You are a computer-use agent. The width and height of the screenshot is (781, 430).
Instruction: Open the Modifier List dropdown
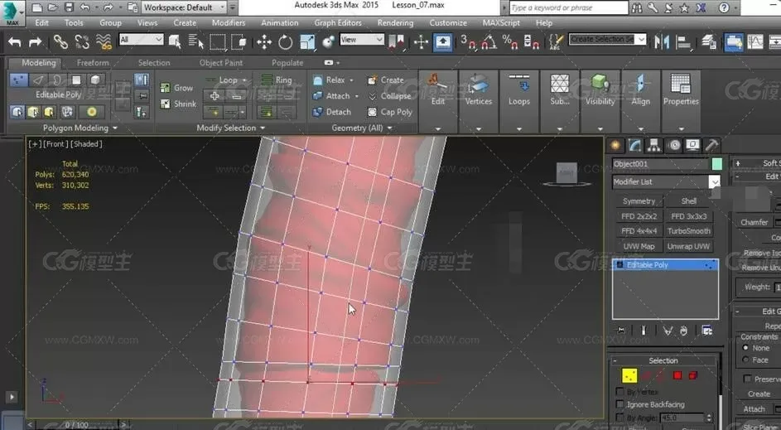pos(666,182)
